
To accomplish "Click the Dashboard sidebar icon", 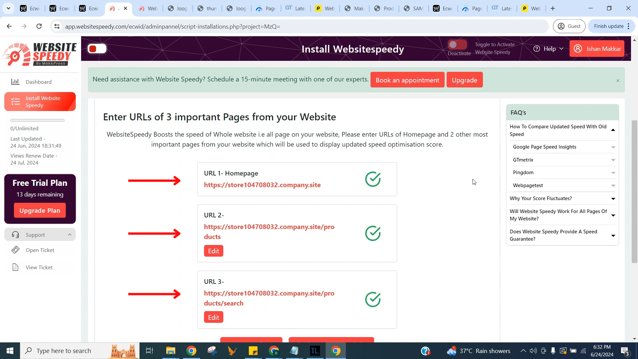I will coord(15,81).
